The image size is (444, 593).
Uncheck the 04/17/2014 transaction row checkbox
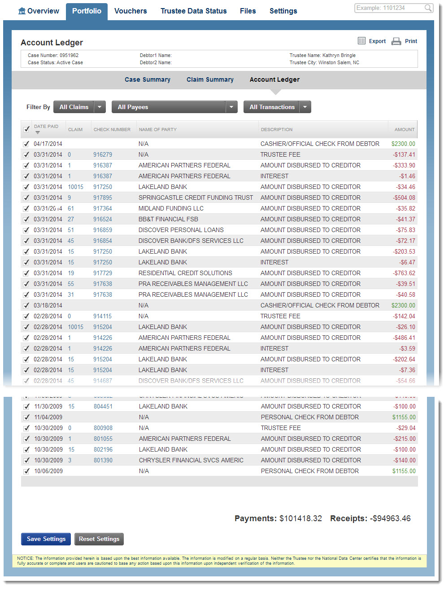(26, 144)
